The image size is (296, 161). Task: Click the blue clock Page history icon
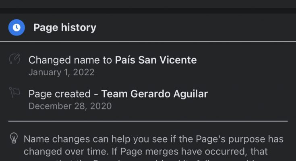pos(17,27)
